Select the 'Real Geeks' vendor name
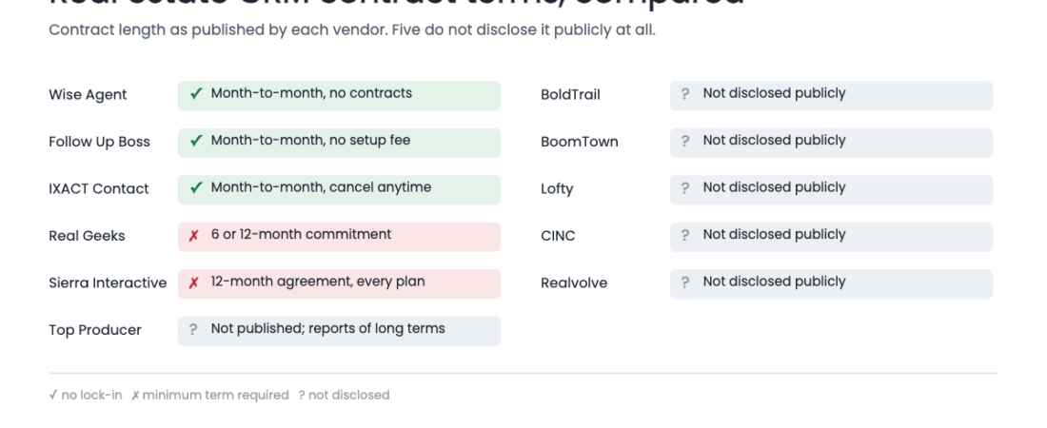The height and width of the screenshot is (428, 1047). click(x=87, y=236)
